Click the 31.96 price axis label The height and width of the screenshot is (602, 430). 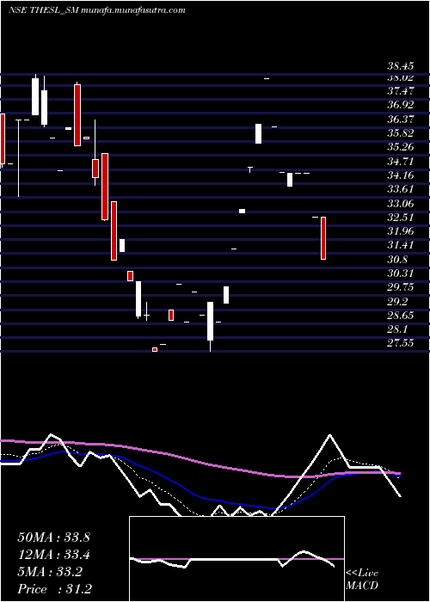401,231
